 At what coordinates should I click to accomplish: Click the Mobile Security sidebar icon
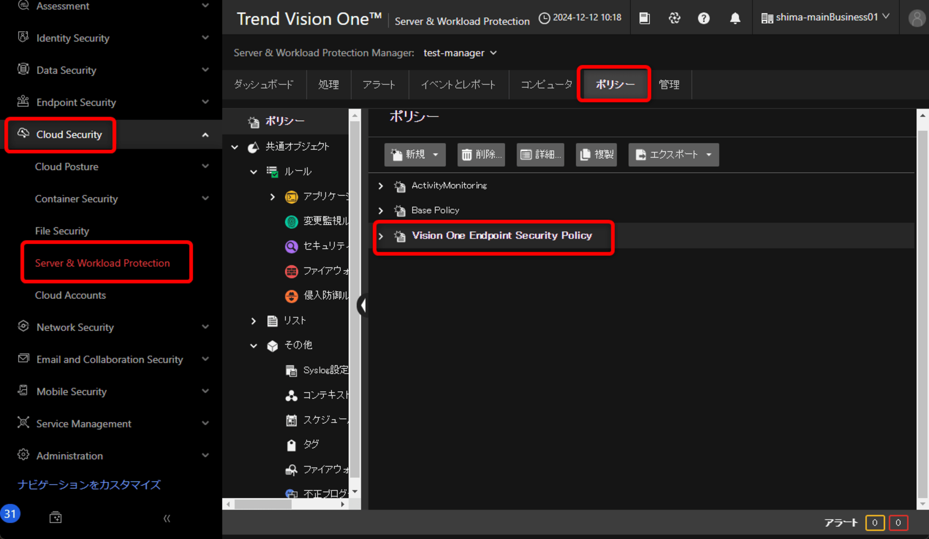coord(23,391)
